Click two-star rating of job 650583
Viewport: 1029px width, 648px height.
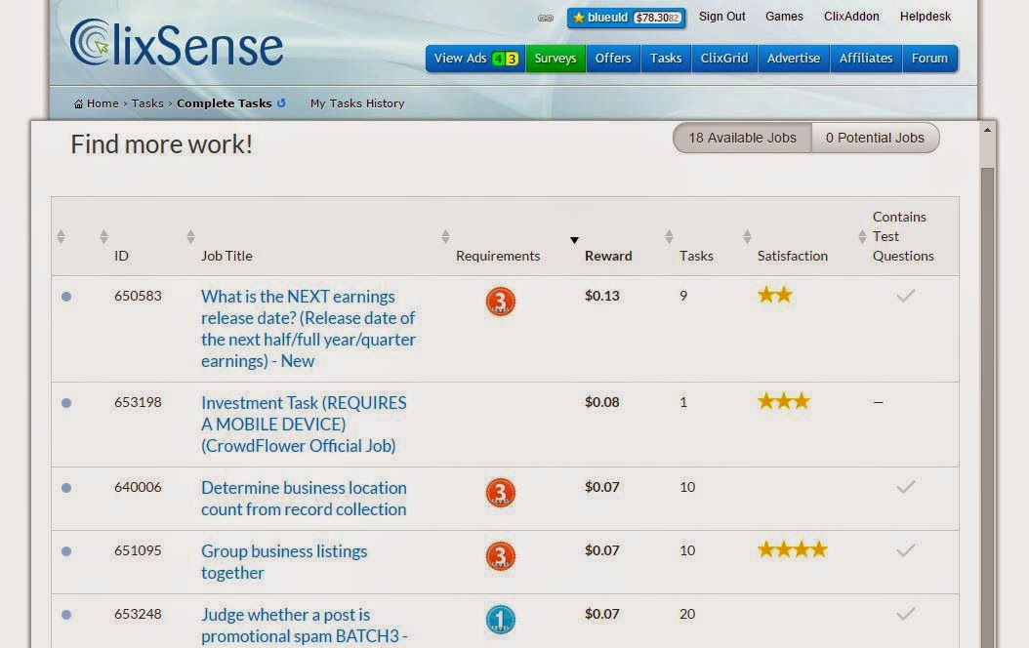(775, 295)
